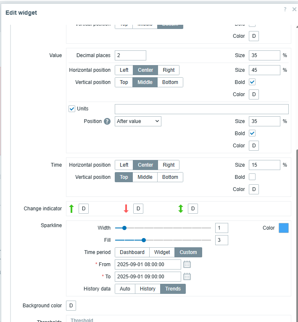Viewport: 298px width, 322px height.
Task: Expand the Position 'After value' dropdown
Action: point(138,121)
